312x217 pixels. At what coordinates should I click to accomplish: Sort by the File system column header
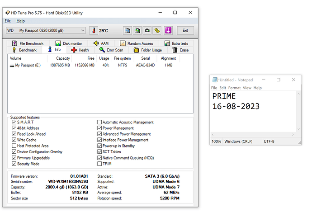pos(123,58)
